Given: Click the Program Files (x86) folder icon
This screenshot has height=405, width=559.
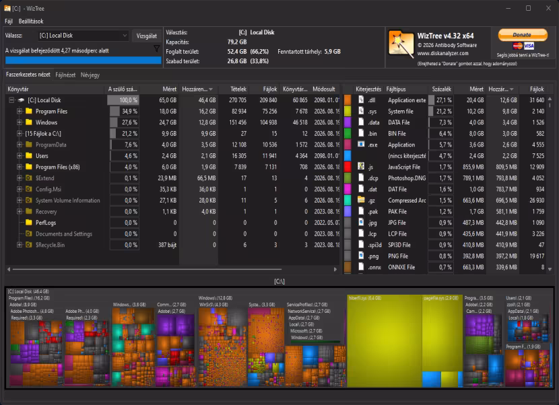Looking at the screenshot, I should point(29,167).
